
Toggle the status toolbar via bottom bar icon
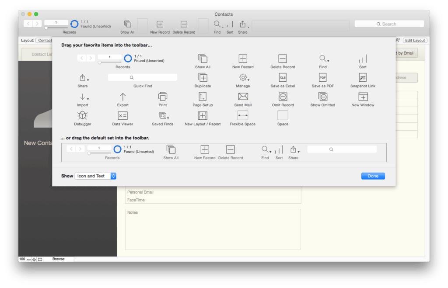[40, 260]
